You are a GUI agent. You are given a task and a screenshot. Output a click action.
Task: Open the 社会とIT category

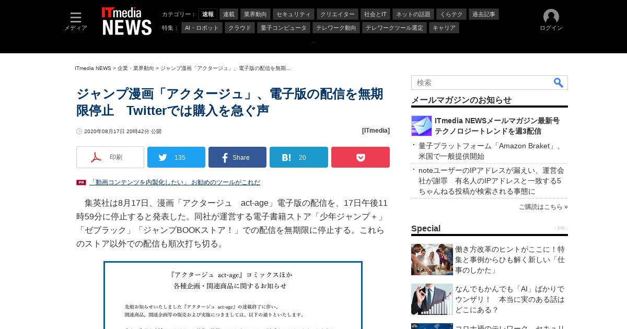coord(375,14)
